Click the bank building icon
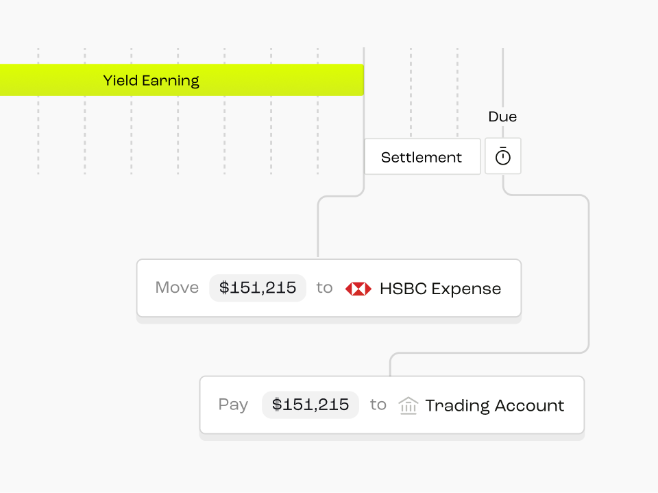The width and height of the screenshot is (658, 493). (x=409, y=406)
